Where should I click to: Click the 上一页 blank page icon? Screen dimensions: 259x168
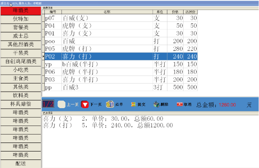61,105
